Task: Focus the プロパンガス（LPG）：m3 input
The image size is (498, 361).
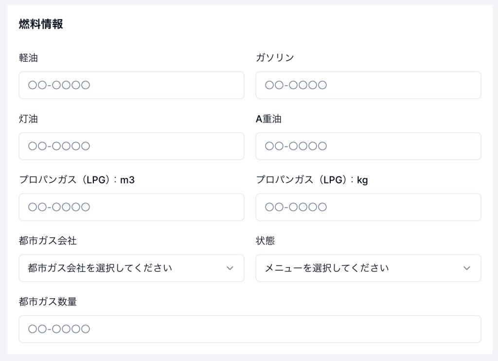Action: tap(131, 207)
